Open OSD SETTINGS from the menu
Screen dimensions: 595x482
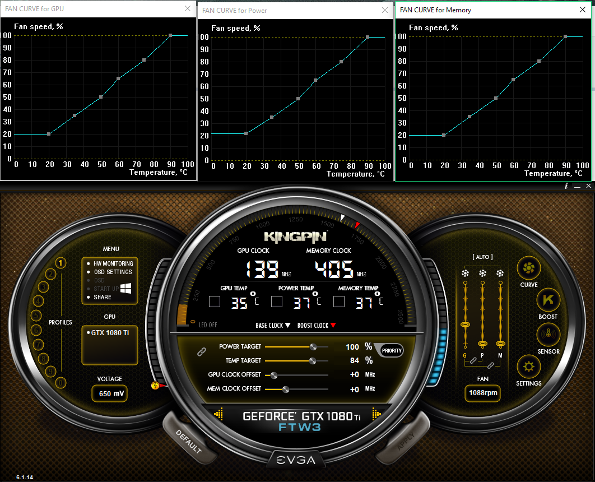[113, 272]
